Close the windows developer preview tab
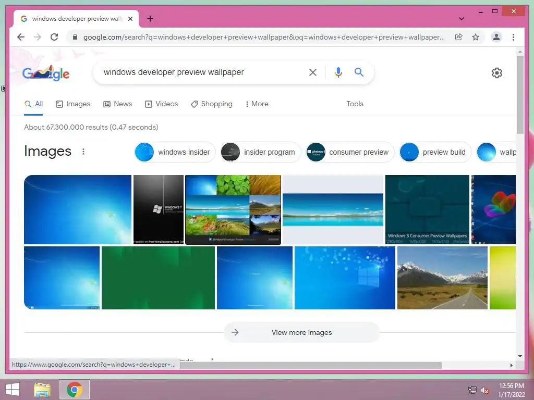Screen dimensions: 534x400 tap(130, 19)
